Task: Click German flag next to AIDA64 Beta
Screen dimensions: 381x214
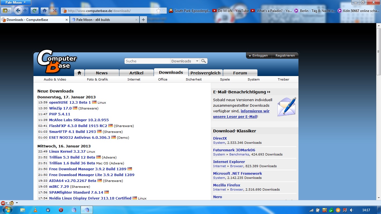Action: (x=100, y=181)
